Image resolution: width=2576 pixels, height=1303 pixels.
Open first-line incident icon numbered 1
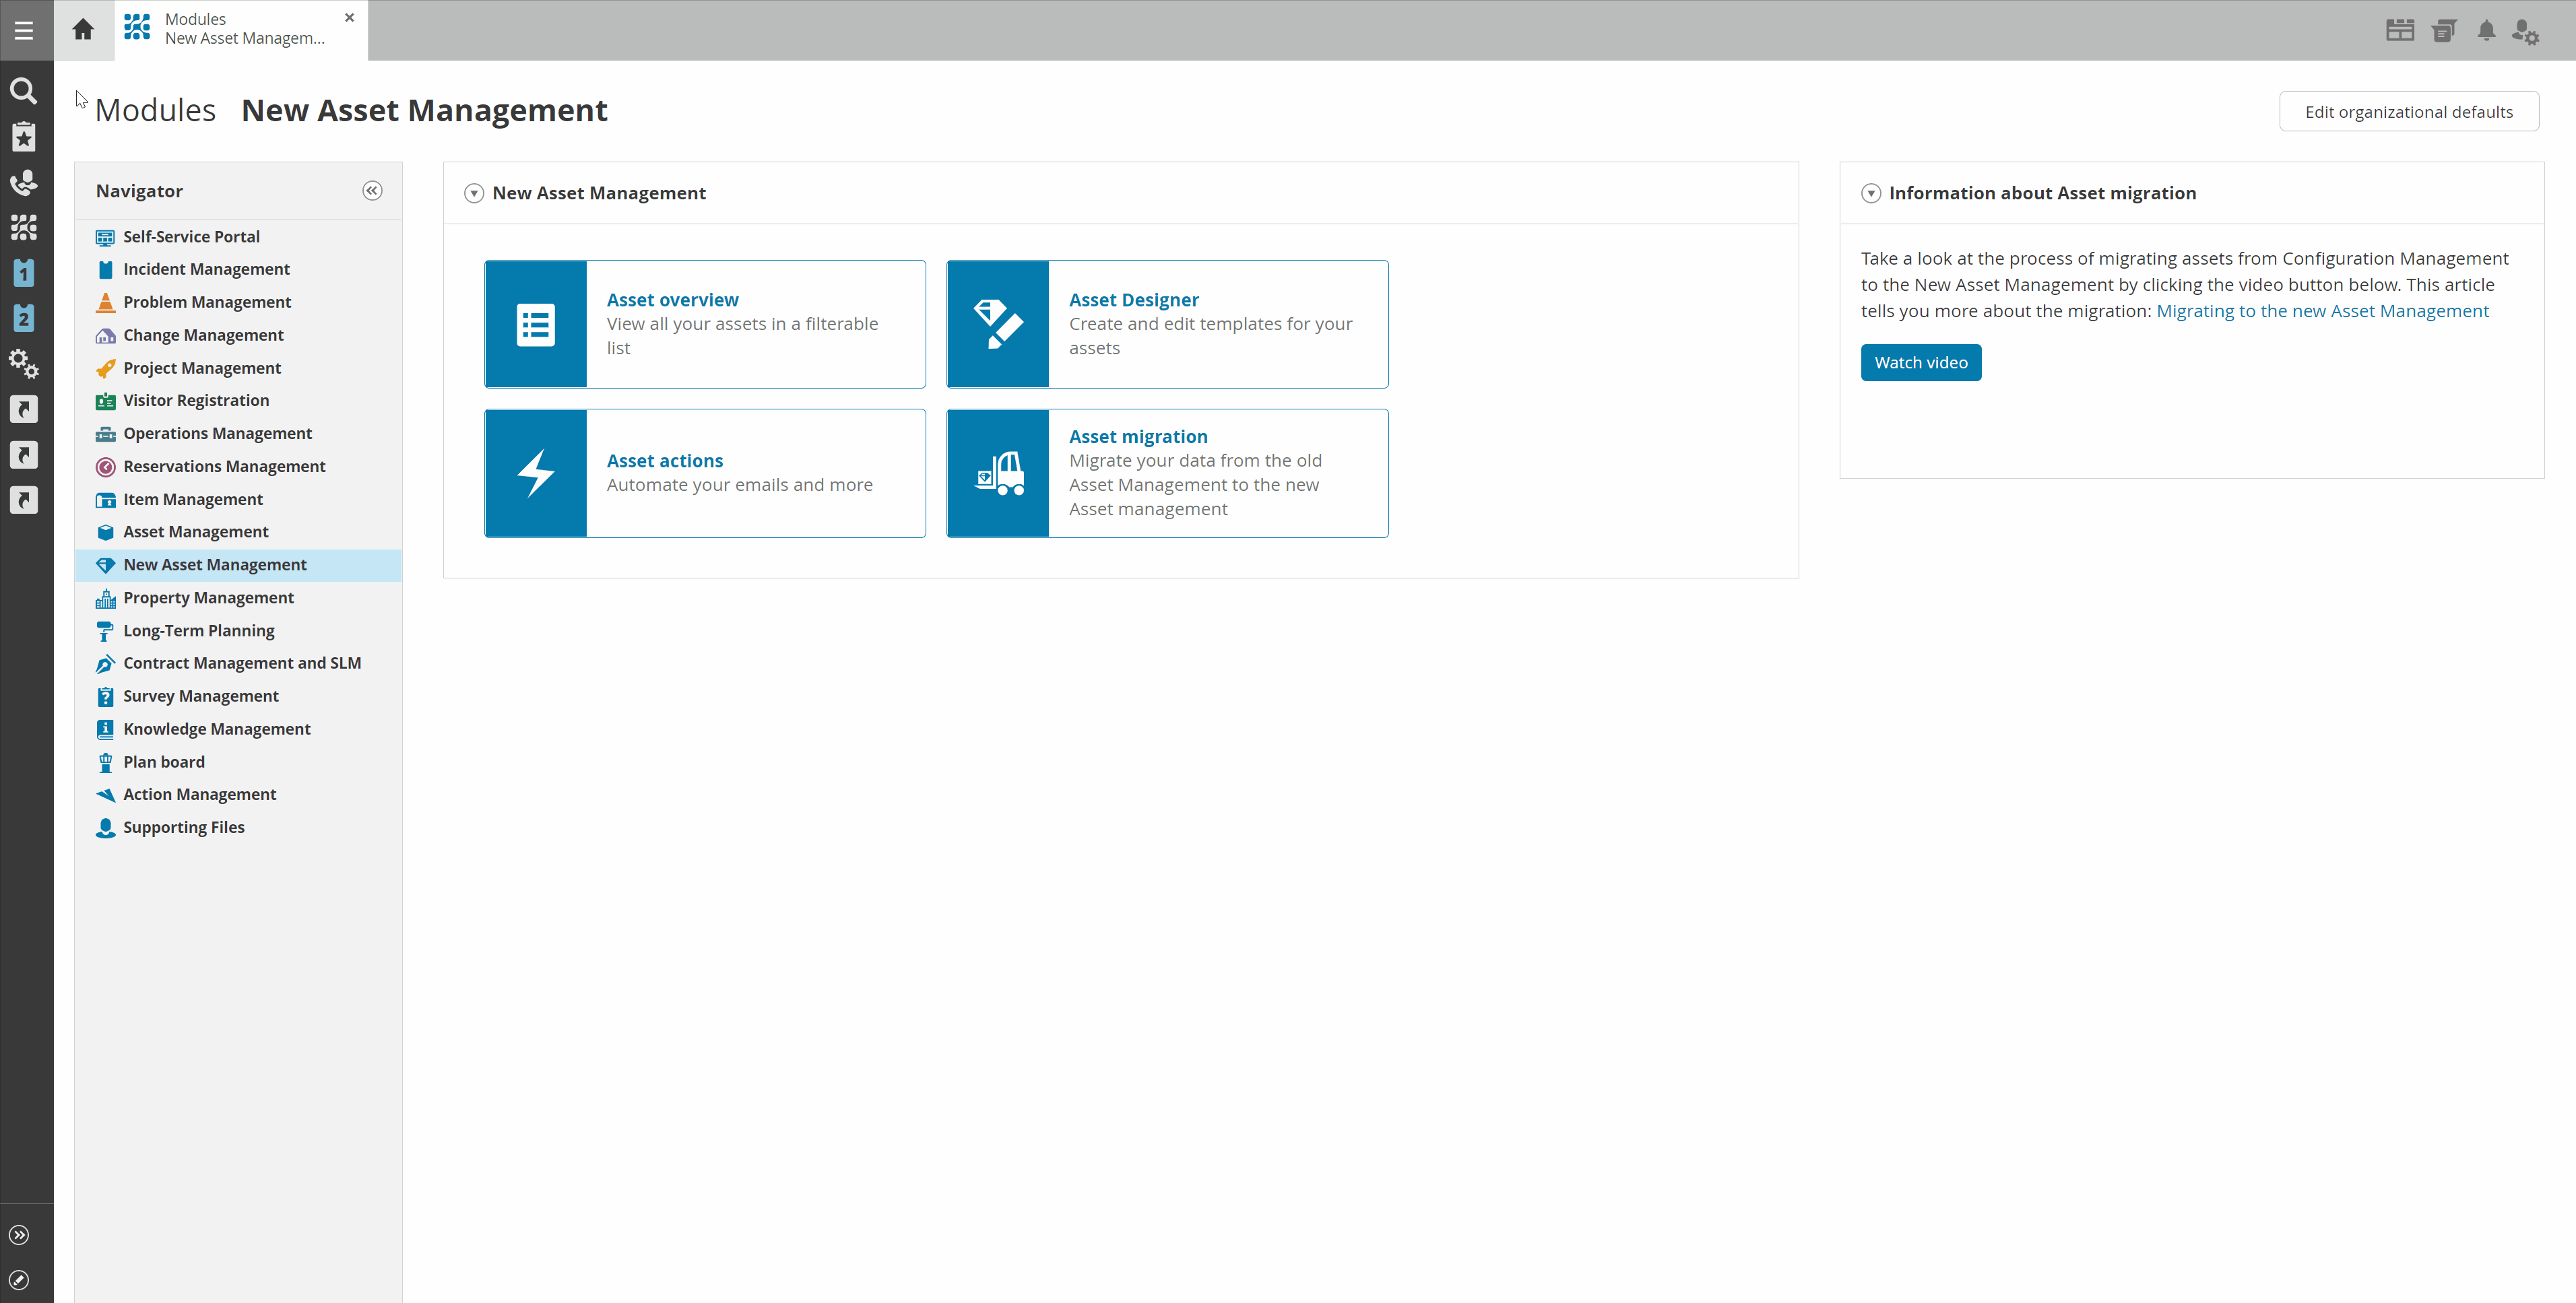24,273
